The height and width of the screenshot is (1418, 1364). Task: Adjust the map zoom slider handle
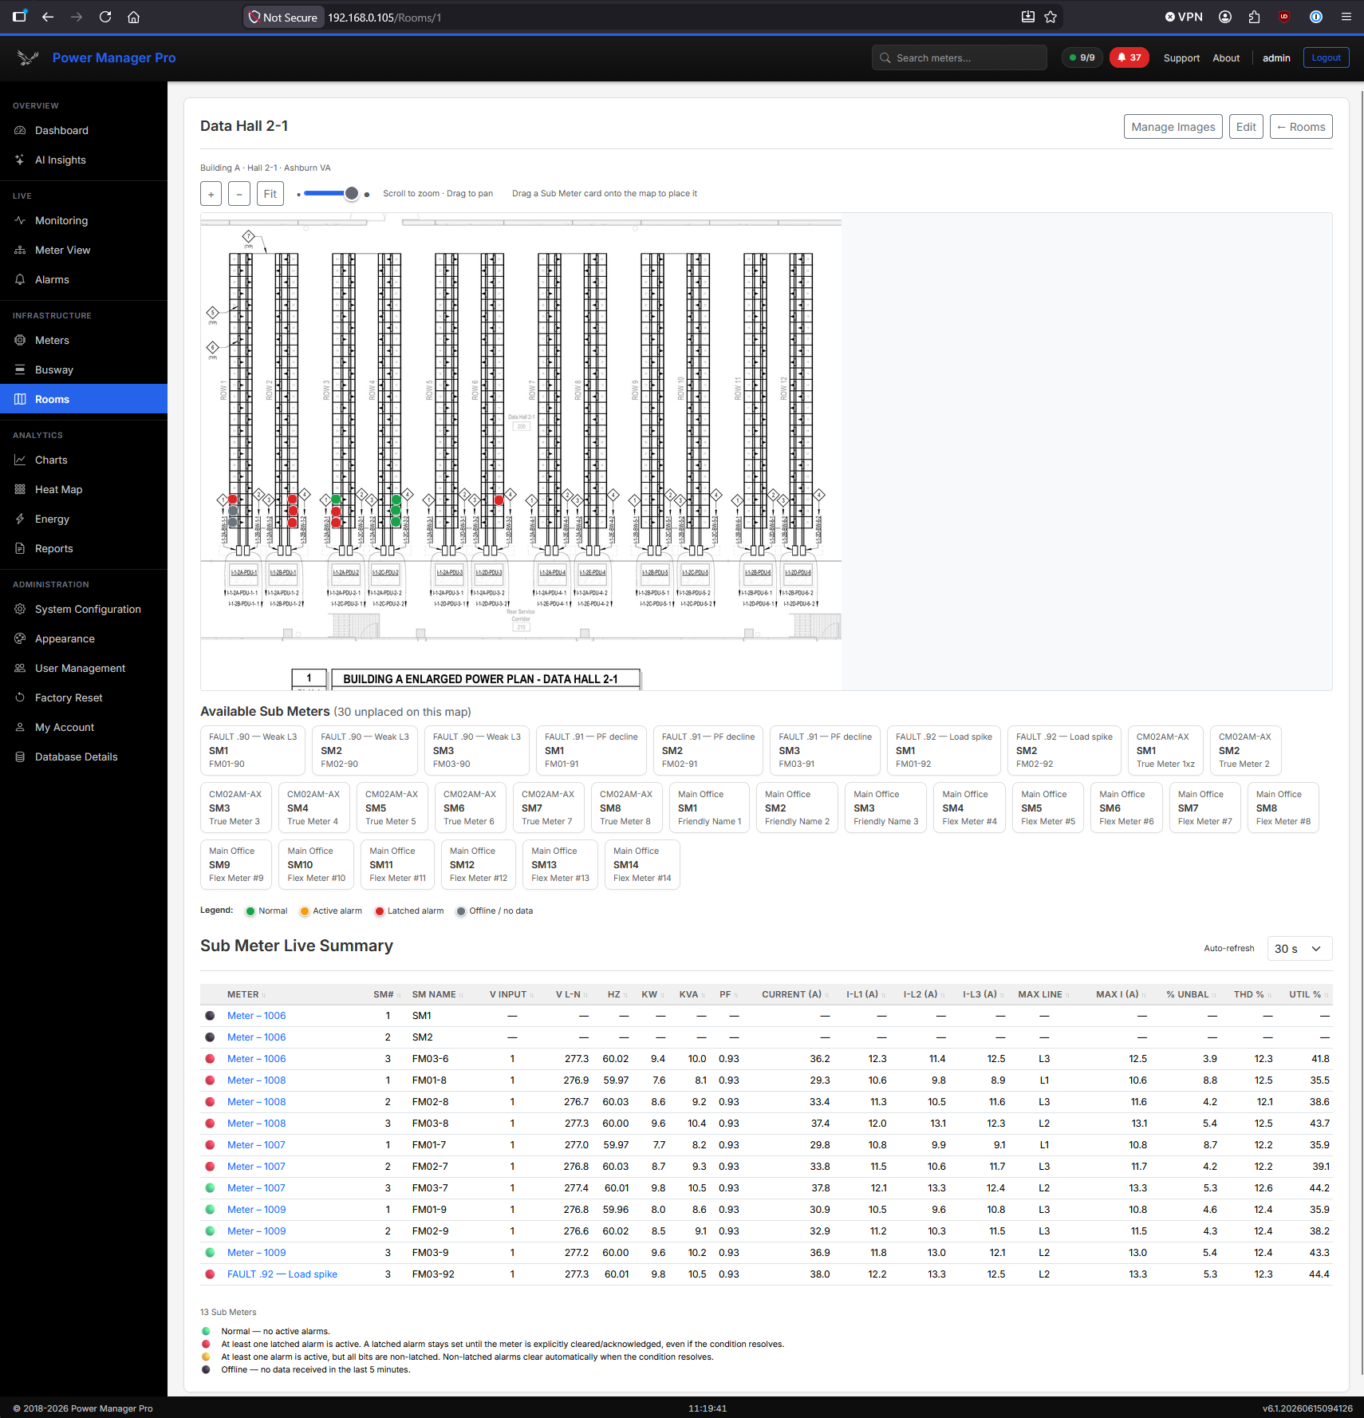[x=352, y=194]
